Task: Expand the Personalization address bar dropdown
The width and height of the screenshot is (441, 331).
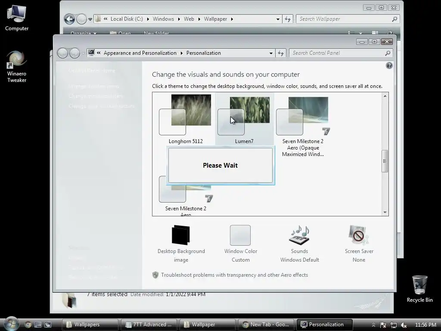Action: 271,53
